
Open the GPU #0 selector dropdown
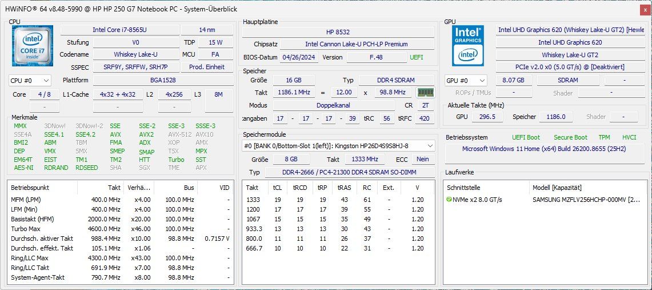[466, 80]
